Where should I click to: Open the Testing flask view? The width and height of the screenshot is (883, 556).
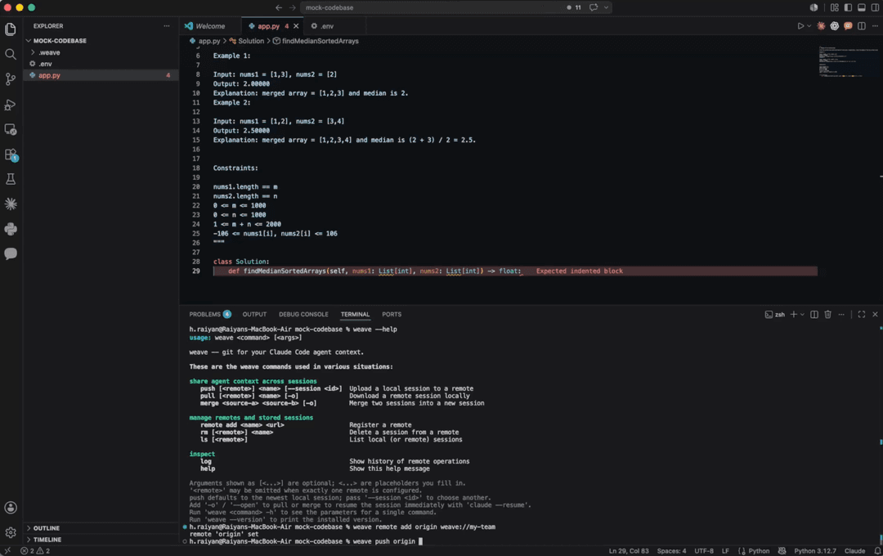[11, 179]
